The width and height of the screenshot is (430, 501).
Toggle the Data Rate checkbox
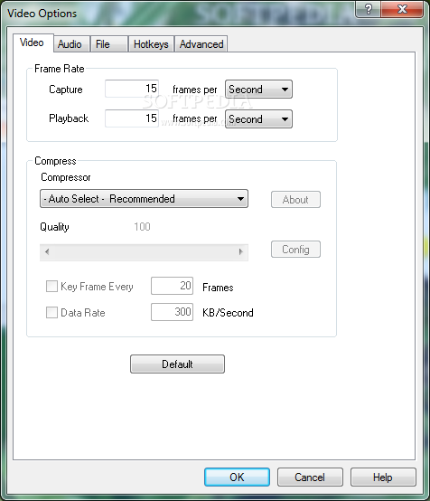tap(51, 313)
